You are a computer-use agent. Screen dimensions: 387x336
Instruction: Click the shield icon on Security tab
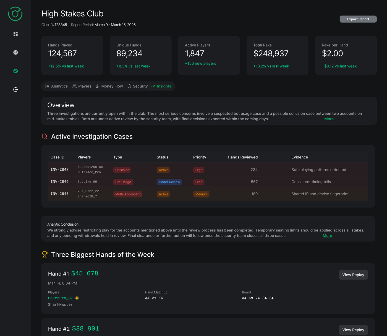pyautogui.click(x=129, y=86)
